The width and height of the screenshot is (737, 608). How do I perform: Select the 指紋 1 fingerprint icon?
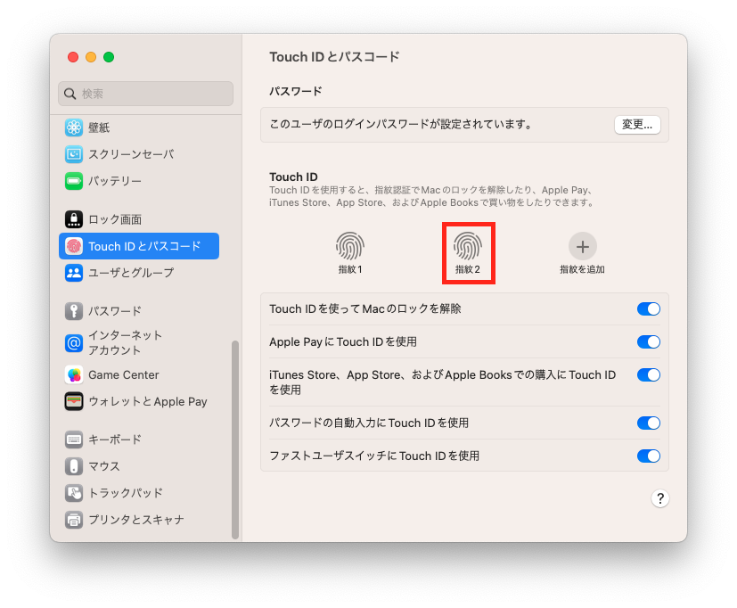click(x=350, y=246)
